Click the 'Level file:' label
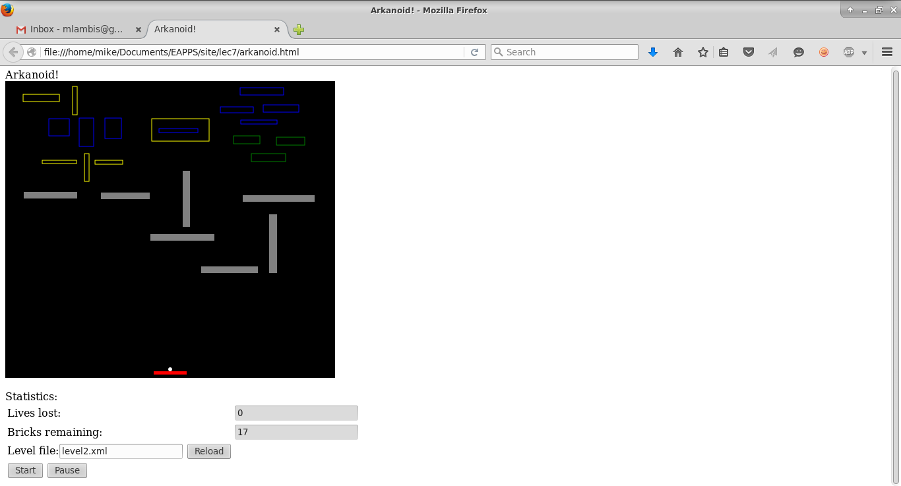This screenshot has width=901, height=486. [x=33, y=451]
